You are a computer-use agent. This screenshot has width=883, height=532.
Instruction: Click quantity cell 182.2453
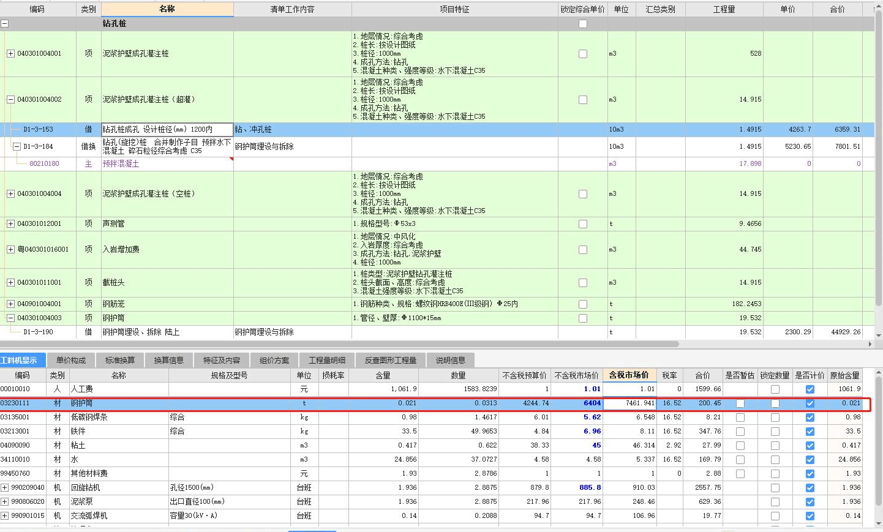[x=724, y=304]
